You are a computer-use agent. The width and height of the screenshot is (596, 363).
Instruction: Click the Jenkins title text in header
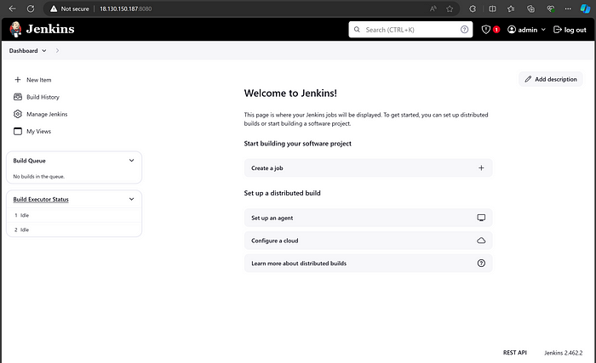(50, 29)
